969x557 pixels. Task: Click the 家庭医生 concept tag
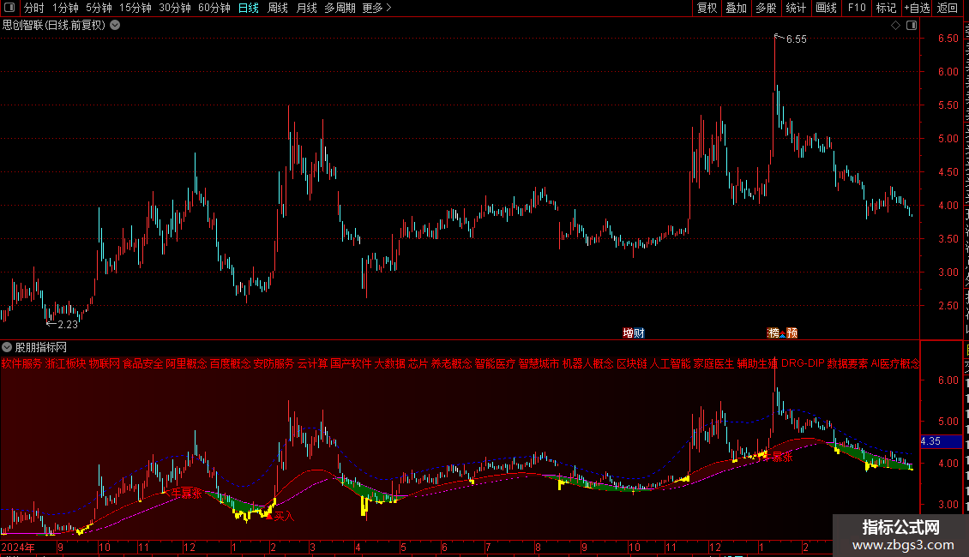pyautogui.click(x=713, y=363)
